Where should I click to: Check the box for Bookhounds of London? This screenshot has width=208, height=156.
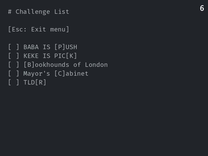[x=14, y=65]
